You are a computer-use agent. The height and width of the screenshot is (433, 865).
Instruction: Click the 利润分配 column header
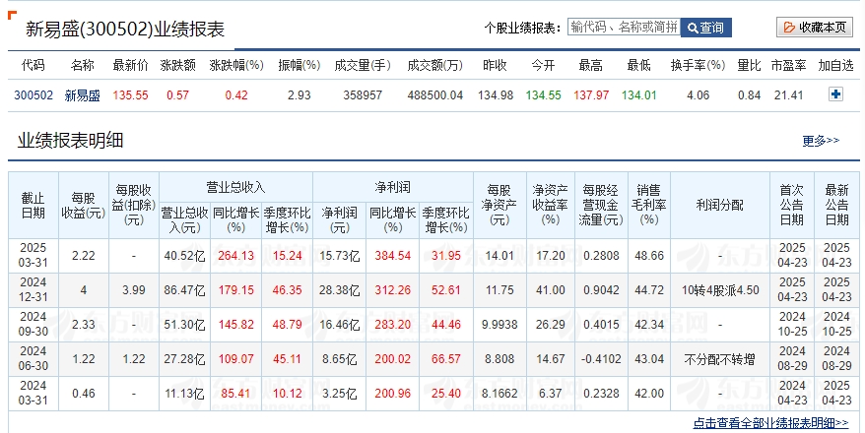(720, 206)
